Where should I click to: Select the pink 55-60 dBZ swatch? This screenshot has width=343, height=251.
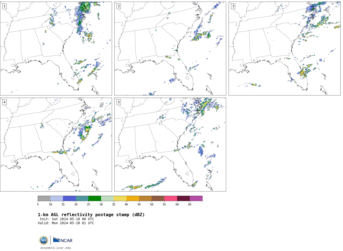(x=171, y=198)
